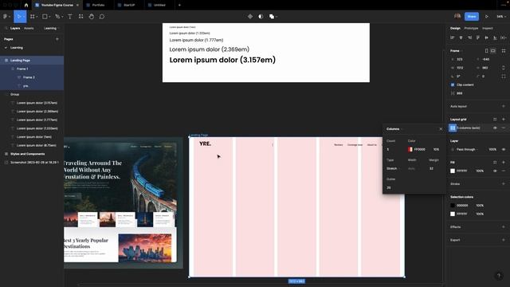This screenshot has height=287, width=510.
Task: Select the Frame tool
Action: click(33, 16)
